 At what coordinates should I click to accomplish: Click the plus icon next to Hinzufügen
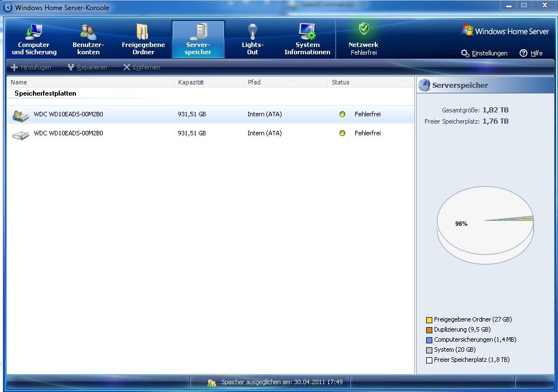[14, 67]
